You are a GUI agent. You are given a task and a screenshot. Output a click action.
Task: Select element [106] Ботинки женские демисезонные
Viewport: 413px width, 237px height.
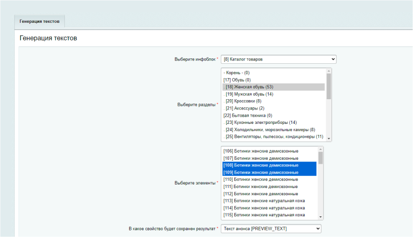pyautogui.click(x=260, y=151)
